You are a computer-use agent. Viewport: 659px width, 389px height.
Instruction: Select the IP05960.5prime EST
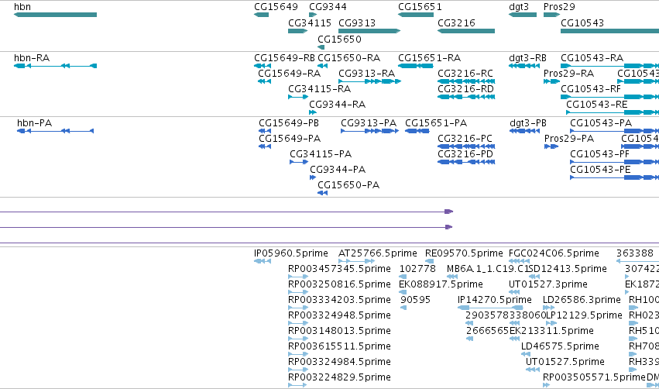point(263,262)
